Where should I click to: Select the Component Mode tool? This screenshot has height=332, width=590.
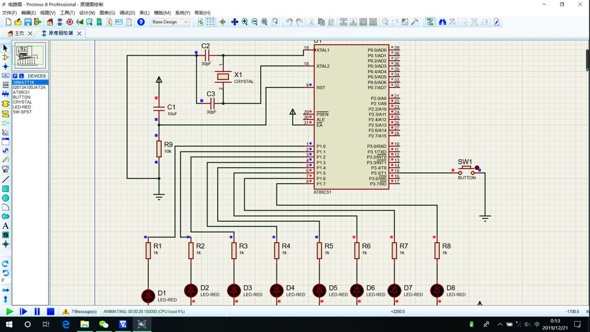click(x=5, y=57)
